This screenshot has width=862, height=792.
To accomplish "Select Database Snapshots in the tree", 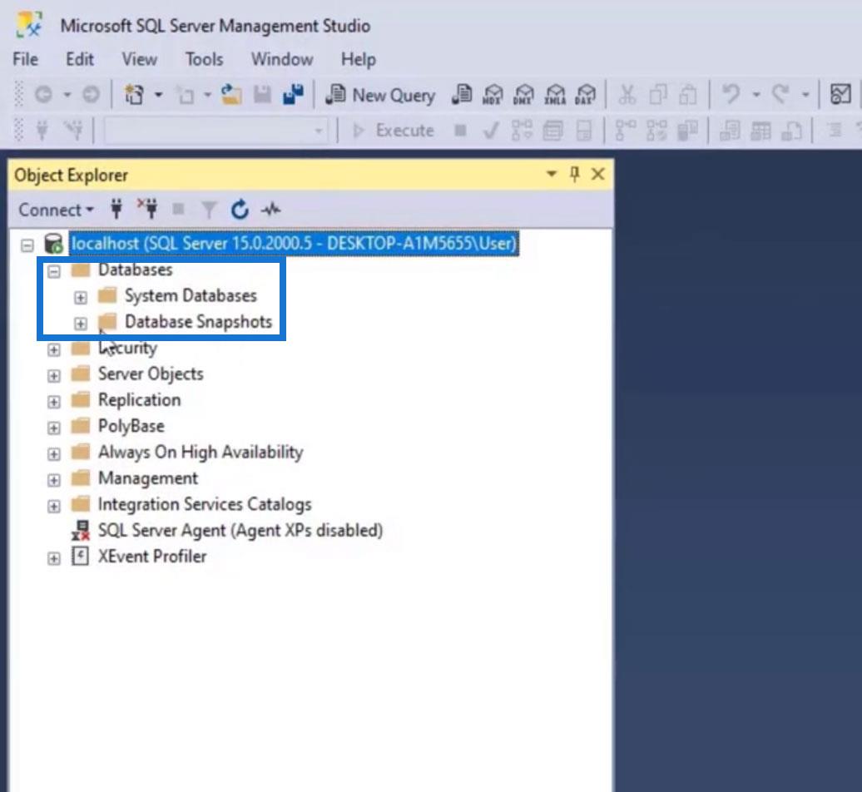I will click(198, 321).
